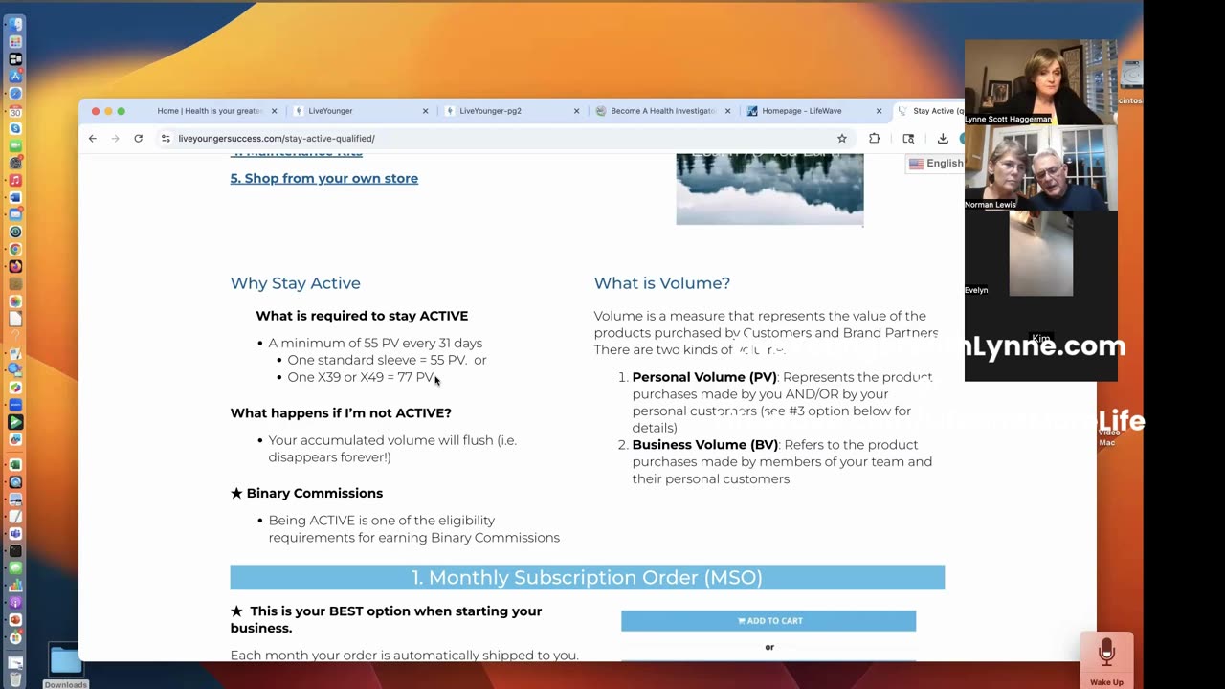Open the Trash in the dock
The height and width of the screenshot is (689, 1225).
coord(15,678)
